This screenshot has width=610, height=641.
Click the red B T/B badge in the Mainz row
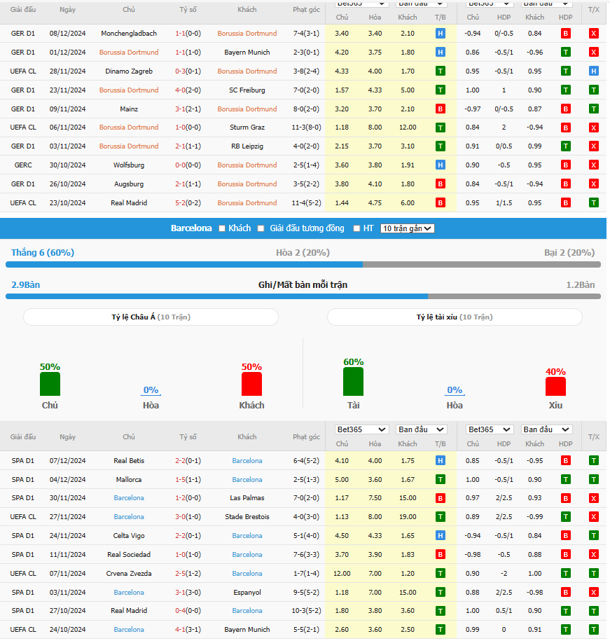click(440, 109)
